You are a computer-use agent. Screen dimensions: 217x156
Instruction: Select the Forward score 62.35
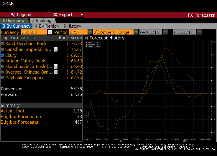76,94
